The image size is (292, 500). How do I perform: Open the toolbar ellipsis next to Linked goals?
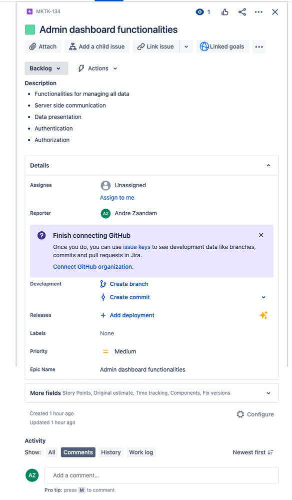(259, 47)
